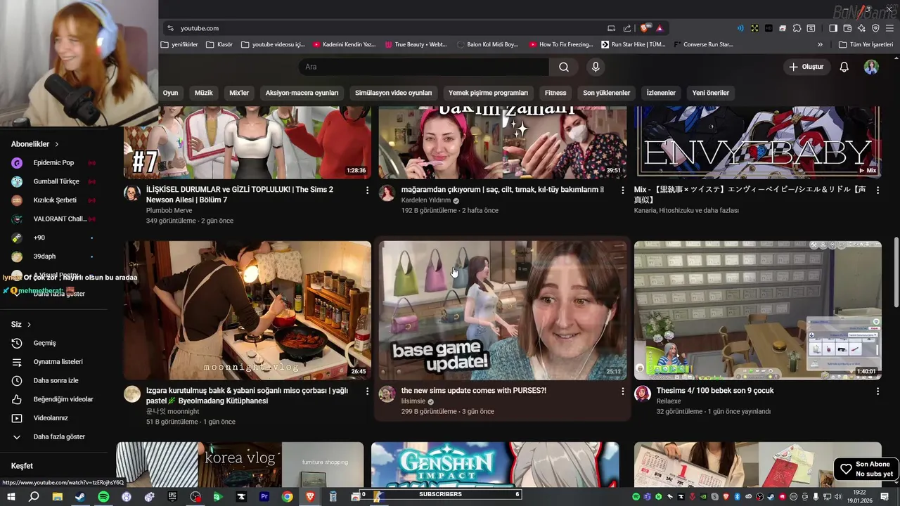Screen dimensions: 900x506
Task: Focus the Ara search field
Action: pyautogui.click(x=424, y=67)
